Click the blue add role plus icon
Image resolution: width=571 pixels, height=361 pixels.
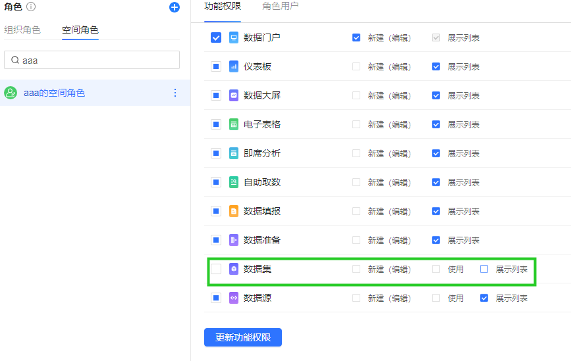click(x=174, y=7)
